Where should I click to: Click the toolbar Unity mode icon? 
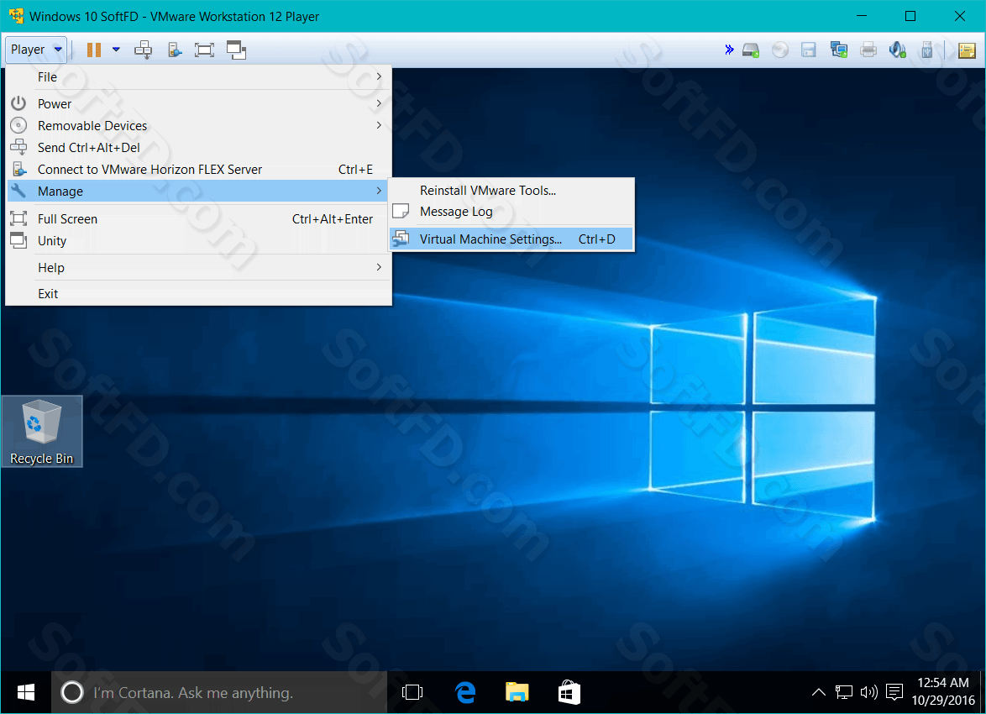(x=237, y=50)
